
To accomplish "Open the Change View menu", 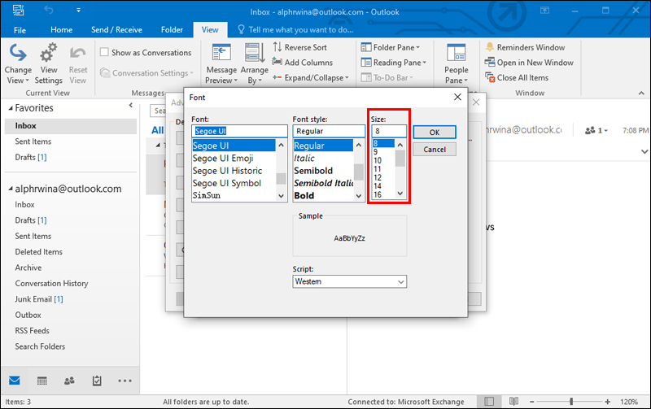I will tap(18, 63).
